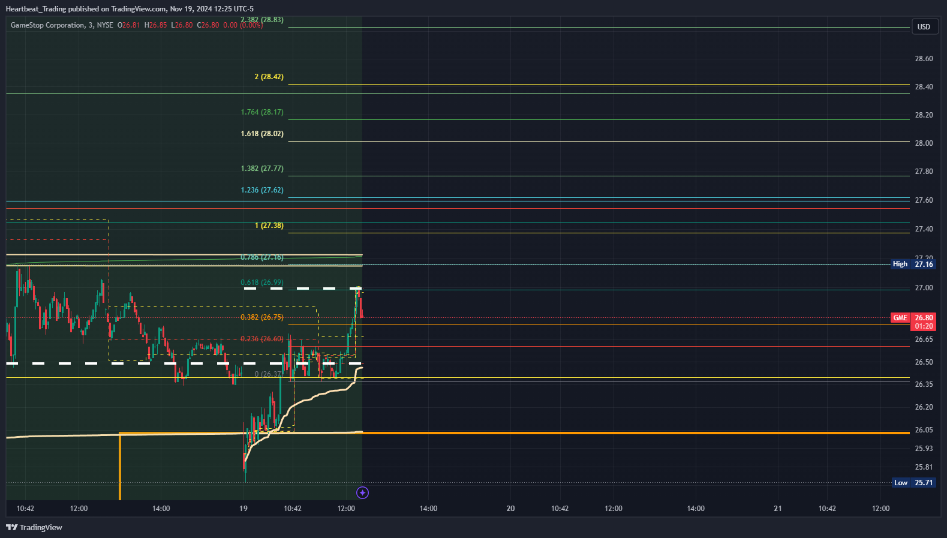The image size is (947, 538).
Task: Click the 19 date label on time axis
Action: 243,509
